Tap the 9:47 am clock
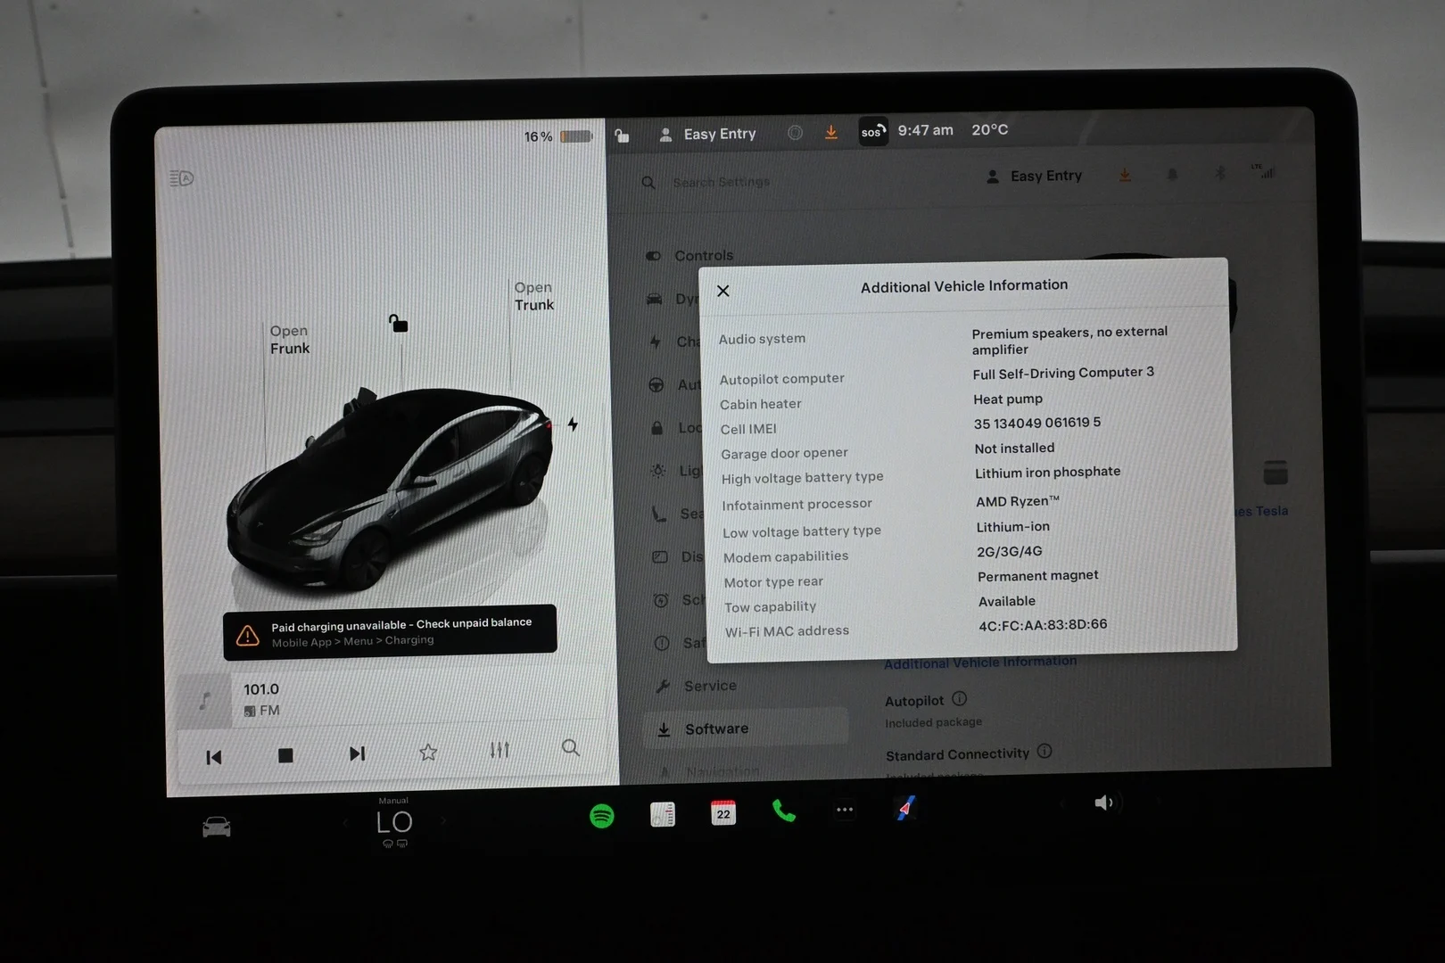This screenshot has height=963, width=1445. tap(925, 130)
